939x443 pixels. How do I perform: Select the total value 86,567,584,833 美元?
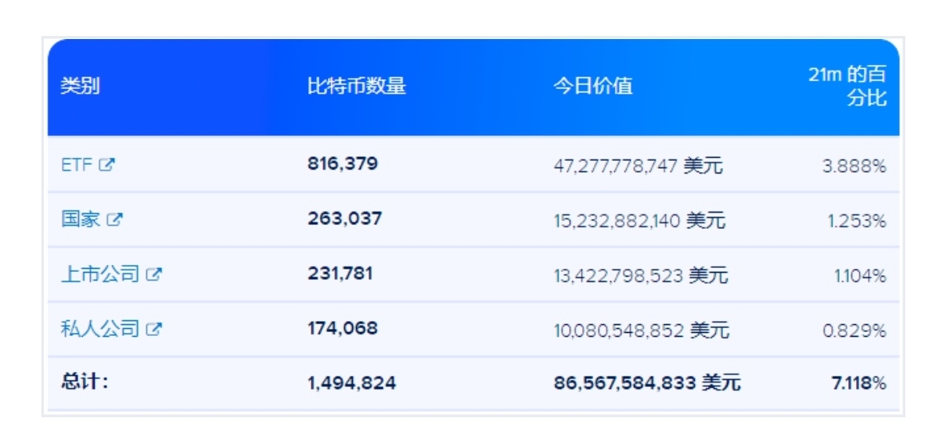647,384
